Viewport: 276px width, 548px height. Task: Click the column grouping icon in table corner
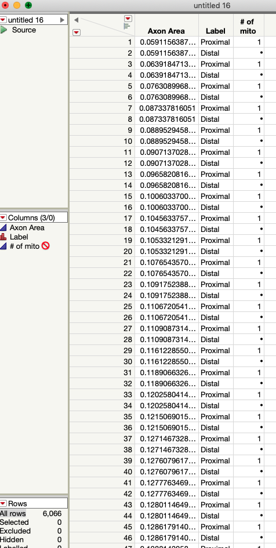[x=127, y=26]
